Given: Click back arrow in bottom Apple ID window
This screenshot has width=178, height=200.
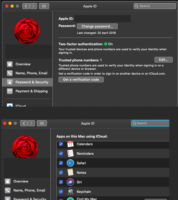Looking at the screenshot, I should 24,123.
